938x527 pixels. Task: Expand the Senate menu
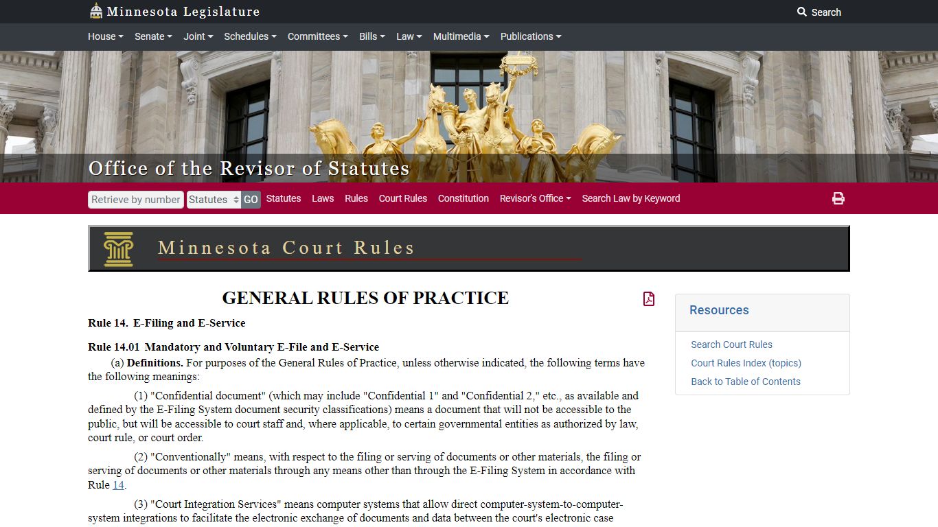[153, 36]
